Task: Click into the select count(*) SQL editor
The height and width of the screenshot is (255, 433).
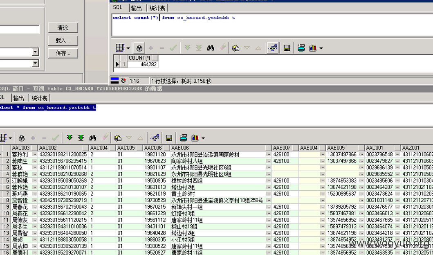Action: tap(272, 24)
